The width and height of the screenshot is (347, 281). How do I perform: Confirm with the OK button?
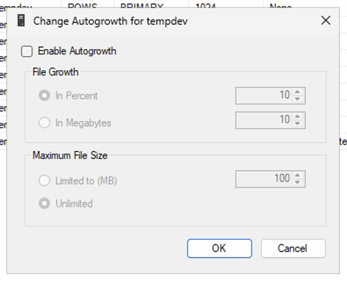click(219, 249)
